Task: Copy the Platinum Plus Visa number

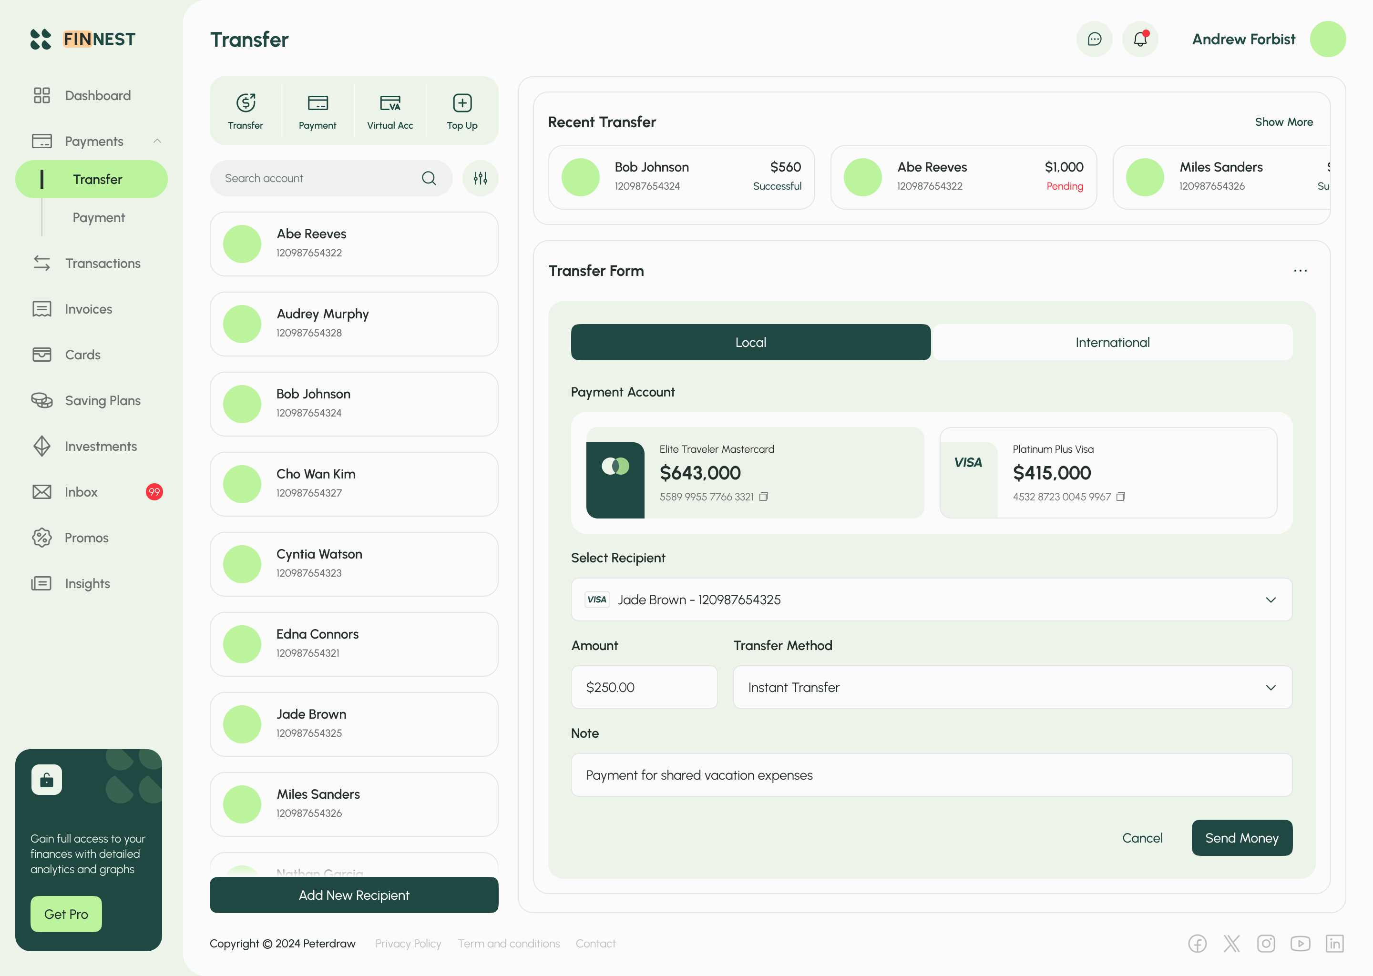Action: (x=1120, y=497)
